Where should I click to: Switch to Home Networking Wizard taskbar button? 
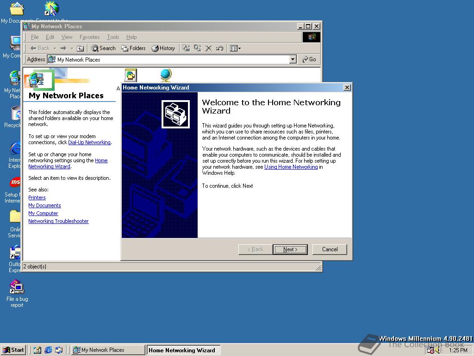[x=183, y=350]
